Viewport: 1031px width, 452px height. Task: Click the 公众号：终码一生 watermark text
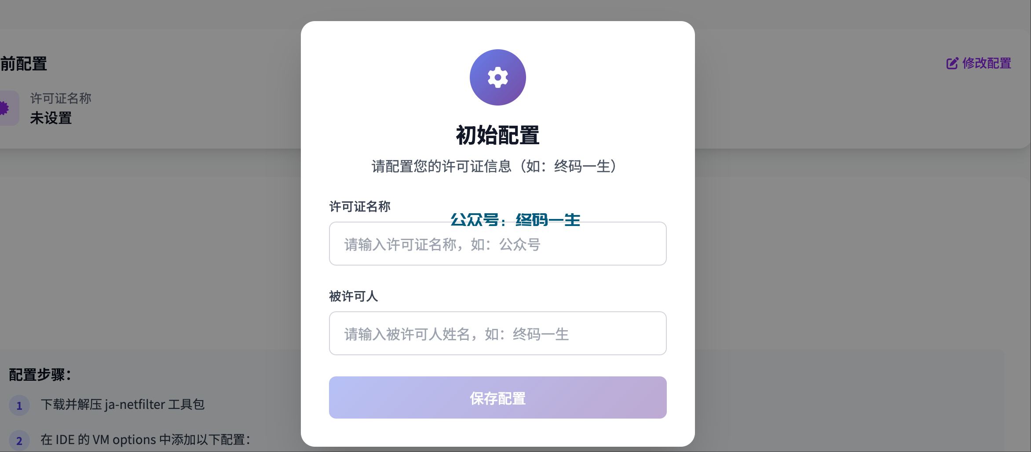515,219
